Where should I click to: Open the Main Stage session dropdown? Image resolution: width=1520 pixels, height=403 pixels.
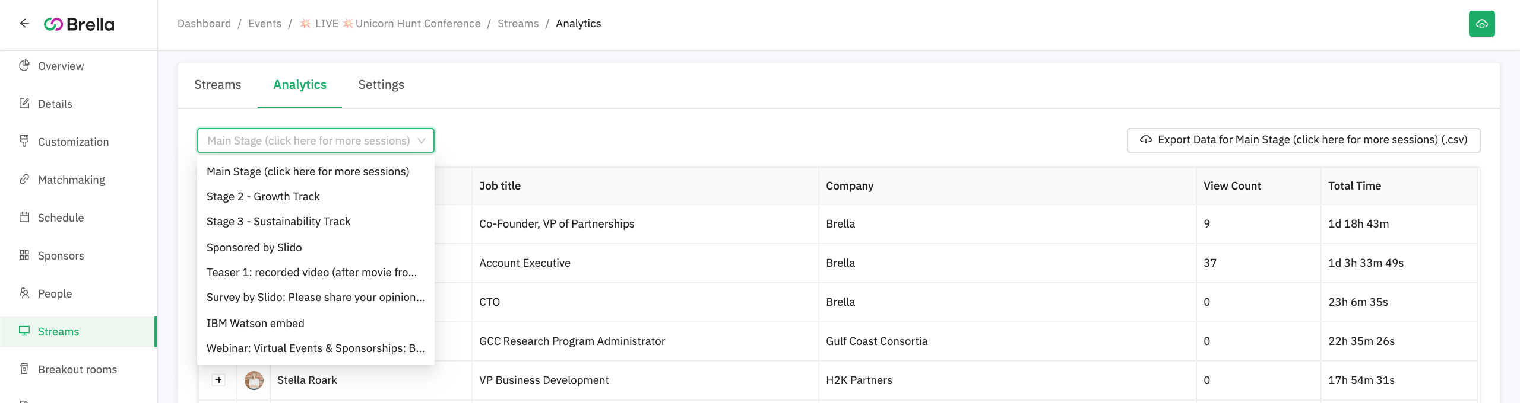[x=316, y=140]
